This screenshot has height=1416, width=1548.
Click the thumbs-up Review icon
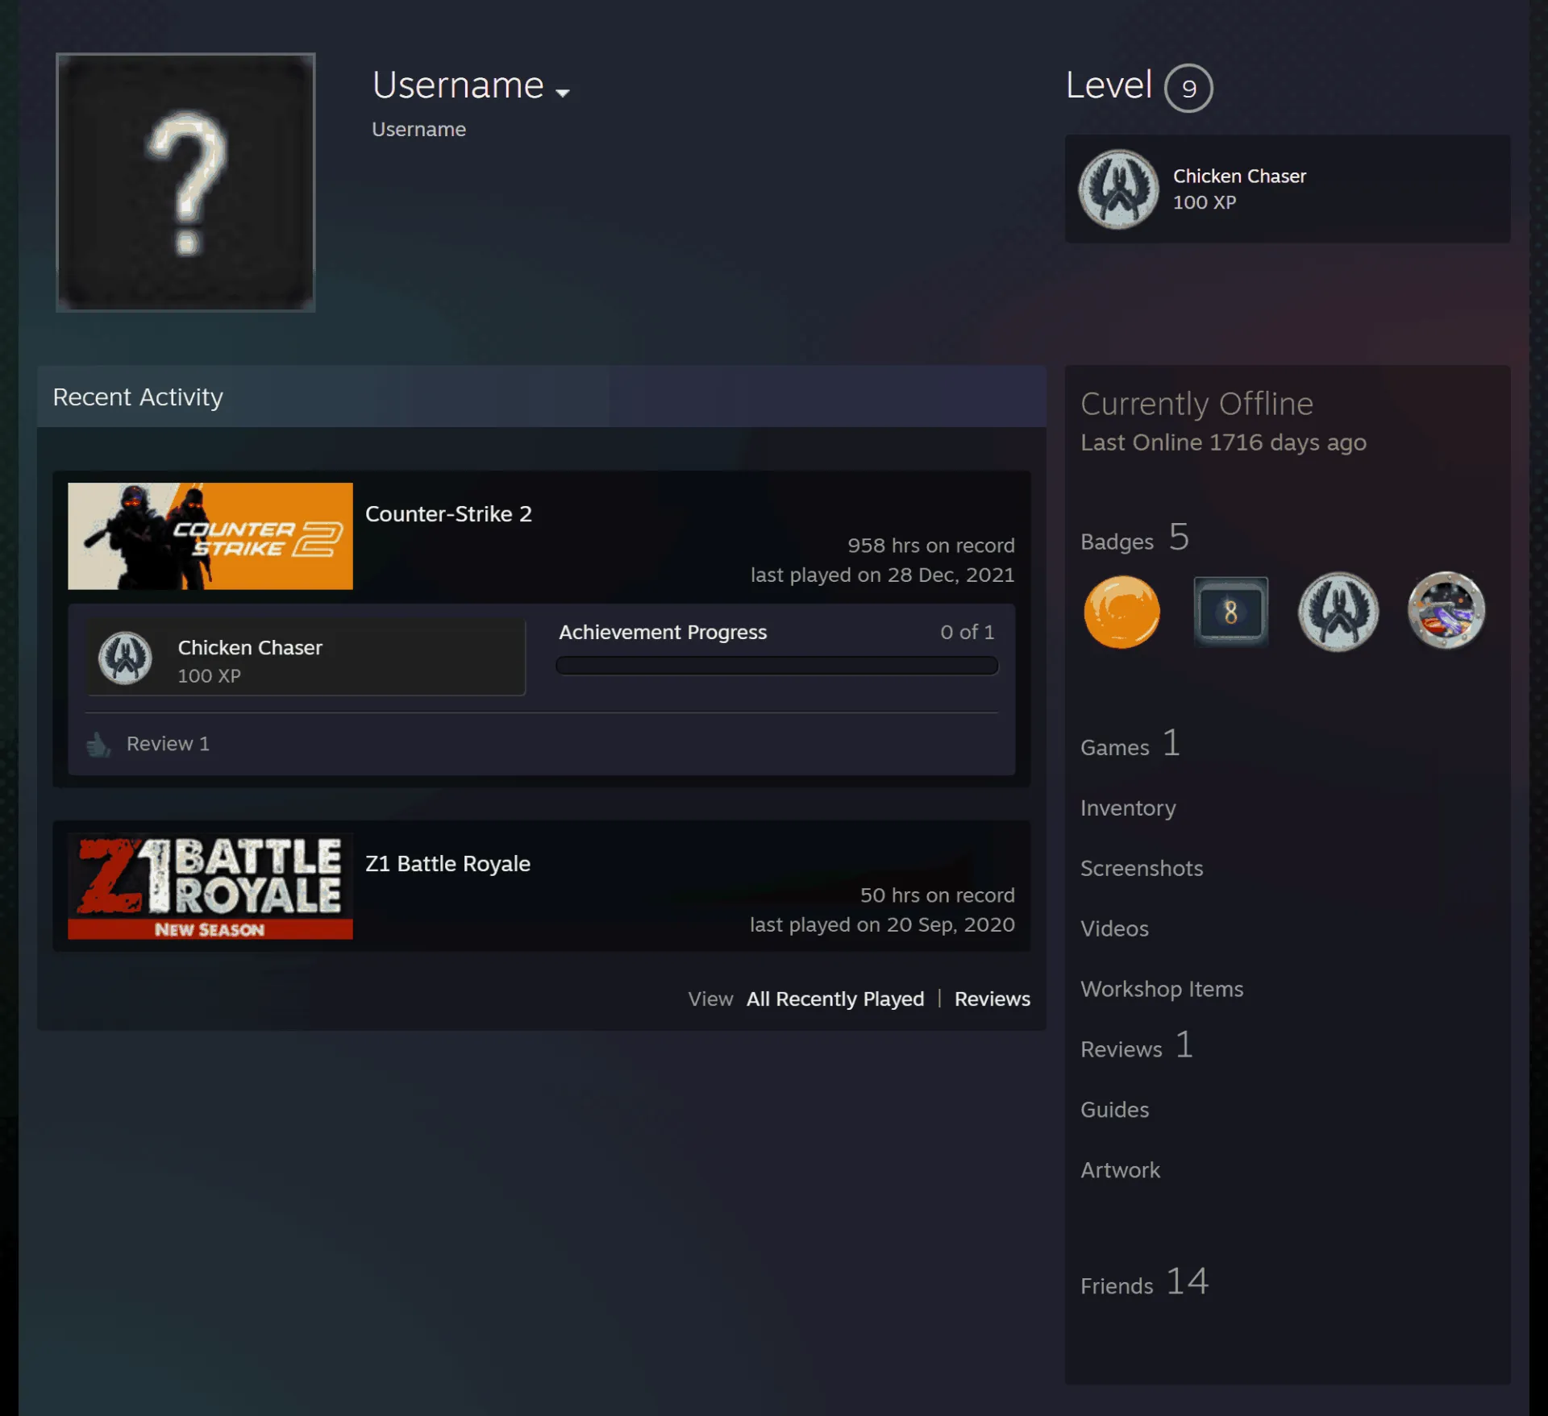[98, 745]
